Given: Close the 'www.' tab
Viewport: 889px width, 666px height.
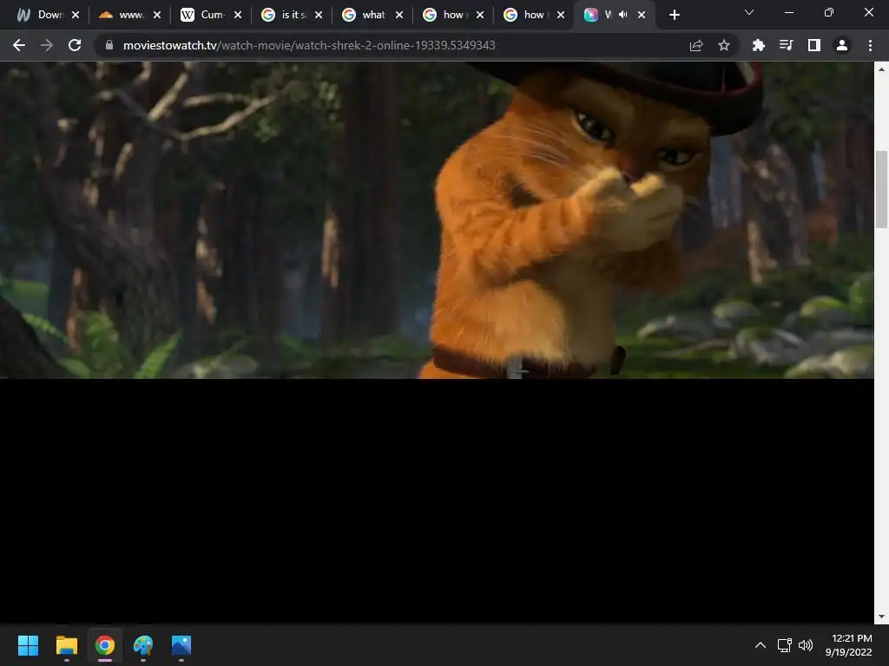Looking at the screenshot, I should coord(157,15).
